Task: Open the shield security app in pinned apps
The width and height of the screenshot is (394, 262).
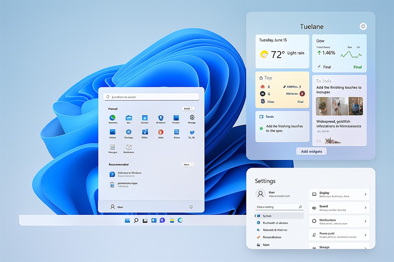Action: coord(161,118)
